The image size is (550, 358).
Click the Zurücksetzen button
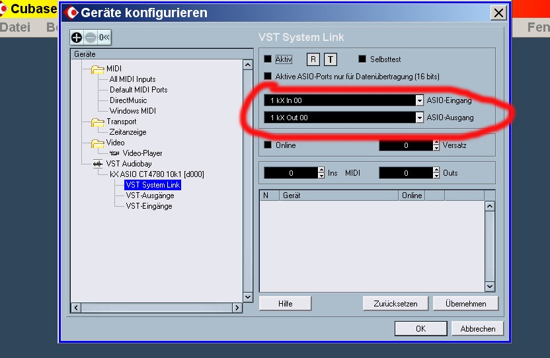pos(395,304)
